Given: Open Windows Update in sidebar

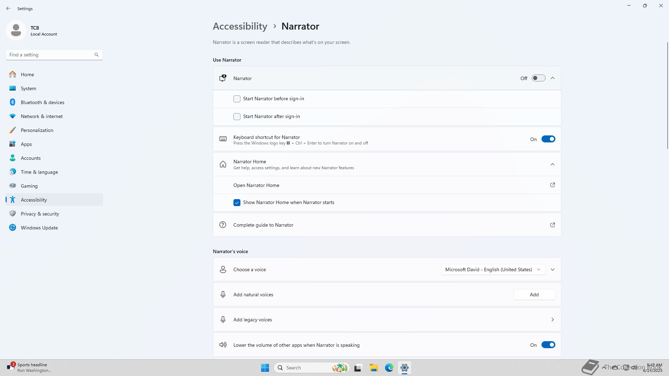Looking at the screenshot, I should tap(39, 228).
